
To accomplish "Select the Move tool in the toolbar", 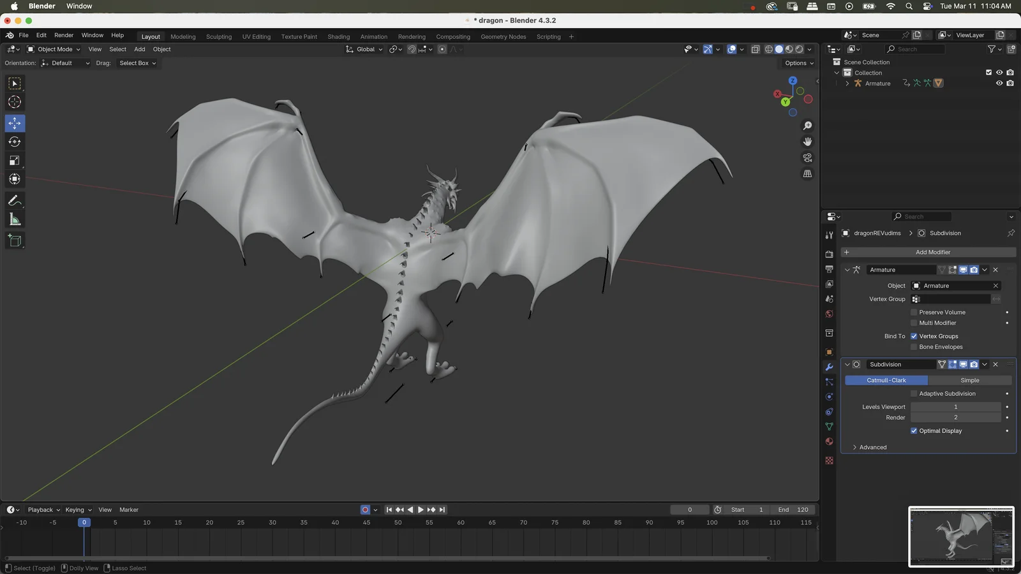I will tap(14, 123).
